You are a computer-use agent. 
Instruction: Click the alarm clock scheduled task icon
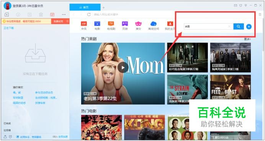[x=10, y=137]
